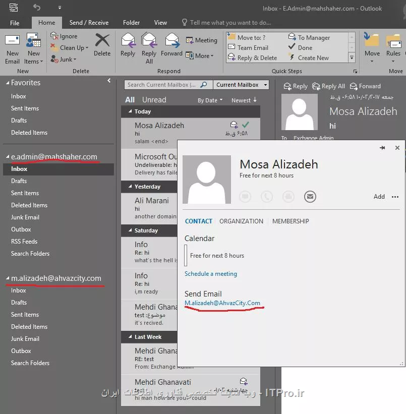Run the To Manager quick step
406x414 pixels.
coord(309,37)
